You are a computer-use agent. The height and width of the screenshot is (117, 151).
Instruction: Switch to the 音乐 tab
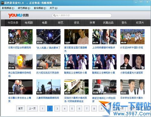(x=124, y=23)
